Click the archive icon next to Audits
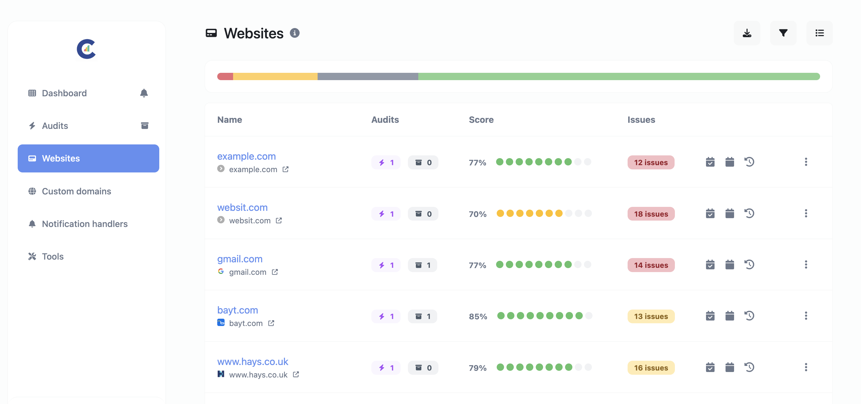 (144, 126)
